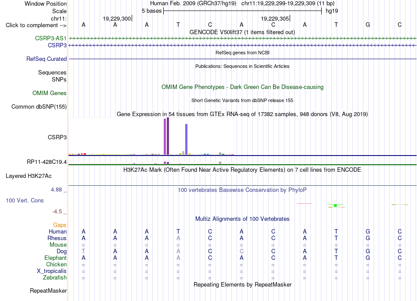417x301 pixels.
Task: Click Short Genetic Variants from dbSNP title
Action: click(x=242, y=100)
